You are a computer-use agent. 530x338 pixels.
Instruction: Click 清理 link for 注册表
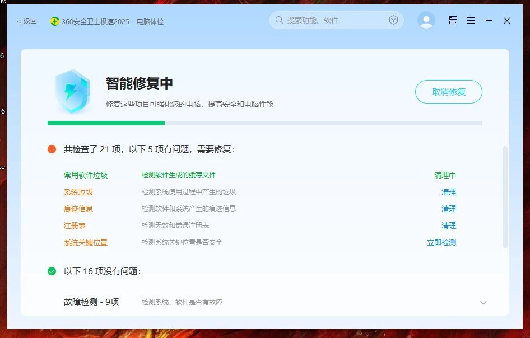click(x=449, y=226)
